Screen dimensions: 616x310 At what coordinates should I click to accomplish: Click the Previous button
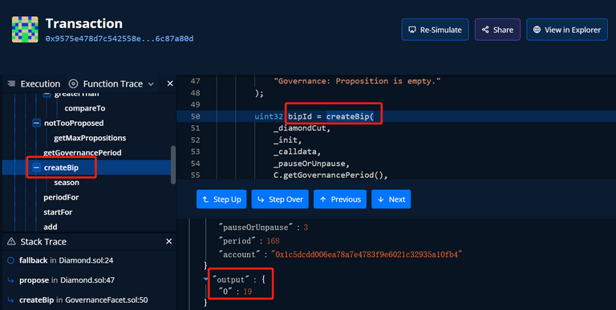click(x=340, y=199)
